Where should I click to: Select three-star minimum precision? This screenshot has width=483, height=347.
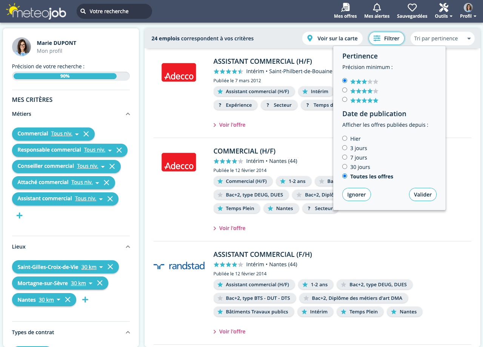tap(345, 81)
